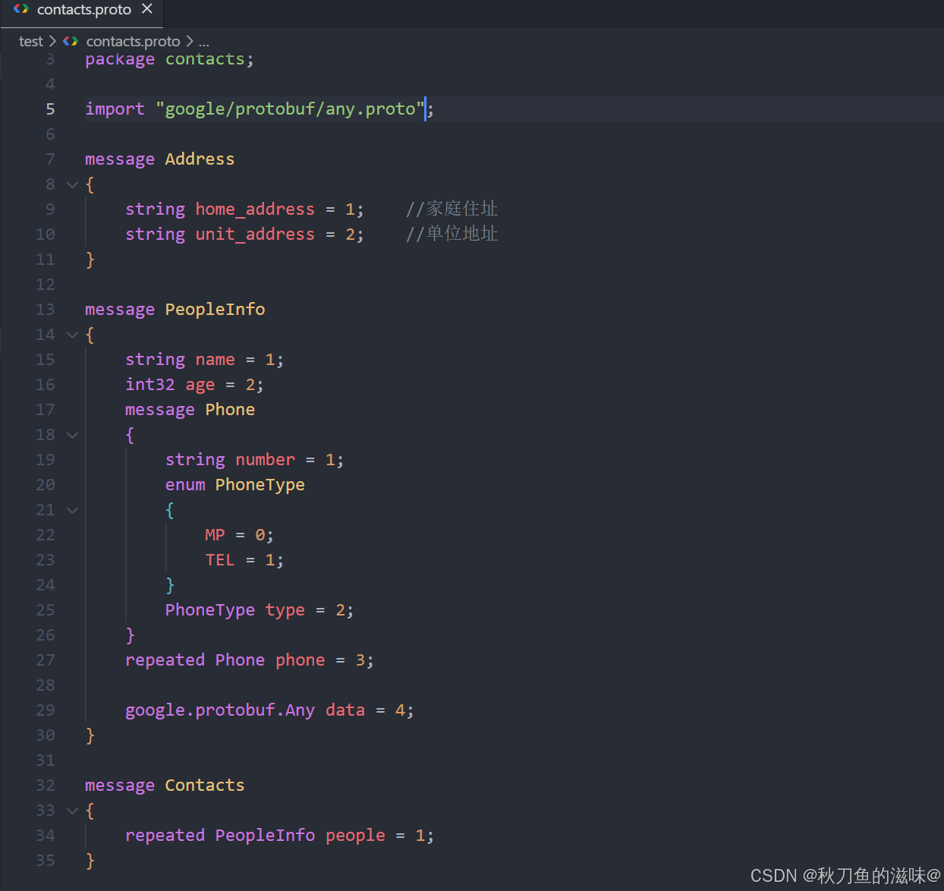This screenshot has width=944, height=891.
Task: Click the //家庭住址 comment
Action: pos(452,209)
